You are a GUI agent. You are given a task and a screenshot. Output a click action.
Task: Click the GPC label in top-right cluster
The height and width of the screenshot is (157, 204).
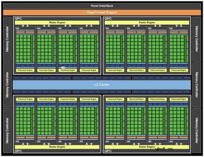pyautogui.click(x=108, y=19)
